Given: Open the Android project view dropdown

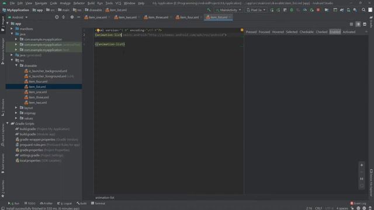Looking at the screenshot, I should [18, 17].
